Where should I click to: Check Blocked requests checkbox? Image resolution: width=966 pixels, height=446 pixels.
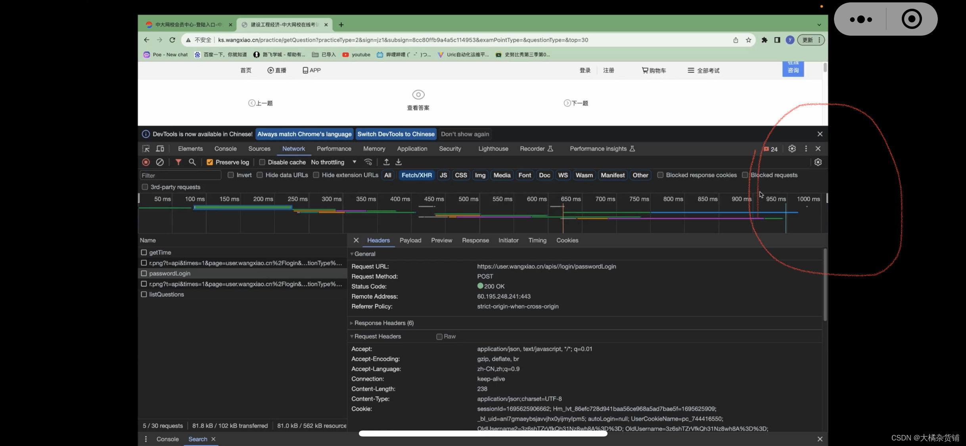click(745, 175)
